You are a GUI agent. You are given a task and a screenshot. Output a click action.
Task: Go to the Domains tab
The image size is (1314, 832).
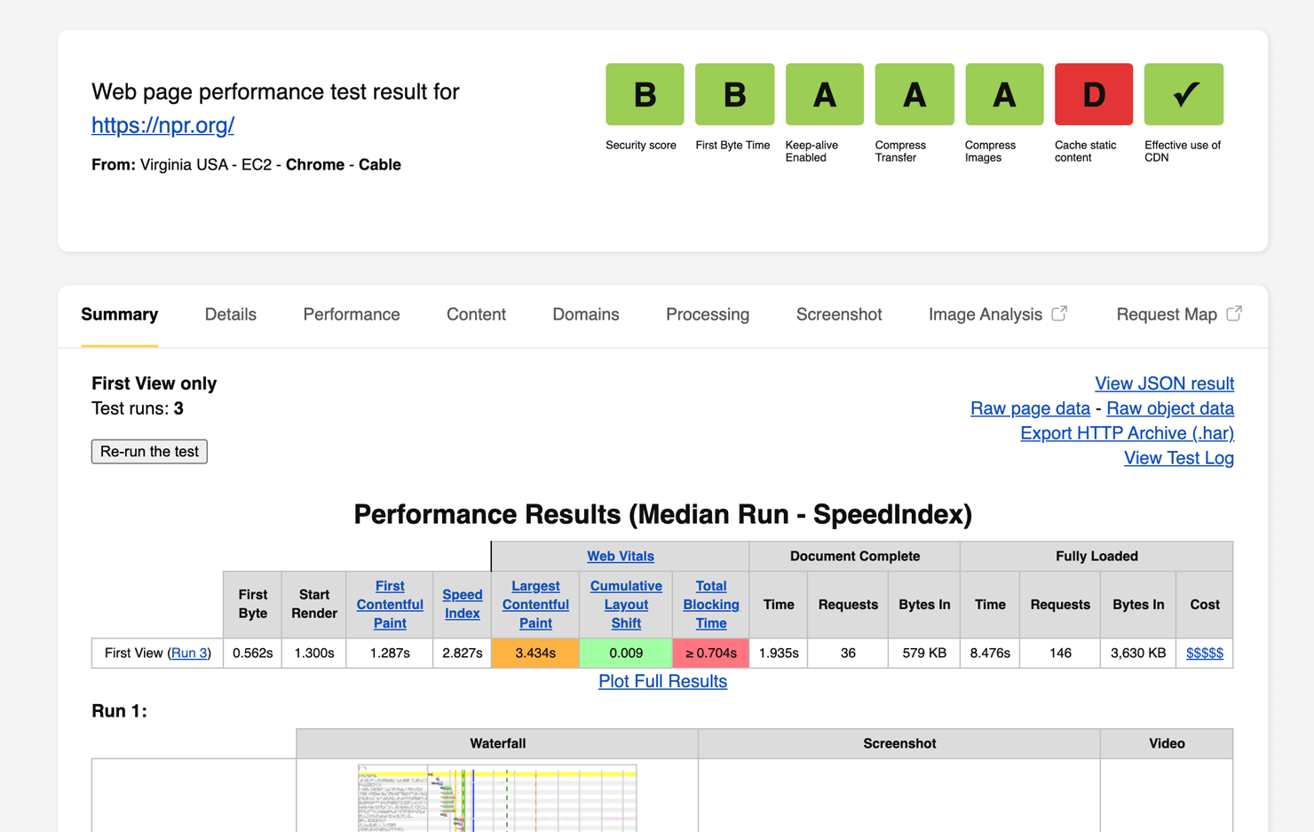(586, 314)
